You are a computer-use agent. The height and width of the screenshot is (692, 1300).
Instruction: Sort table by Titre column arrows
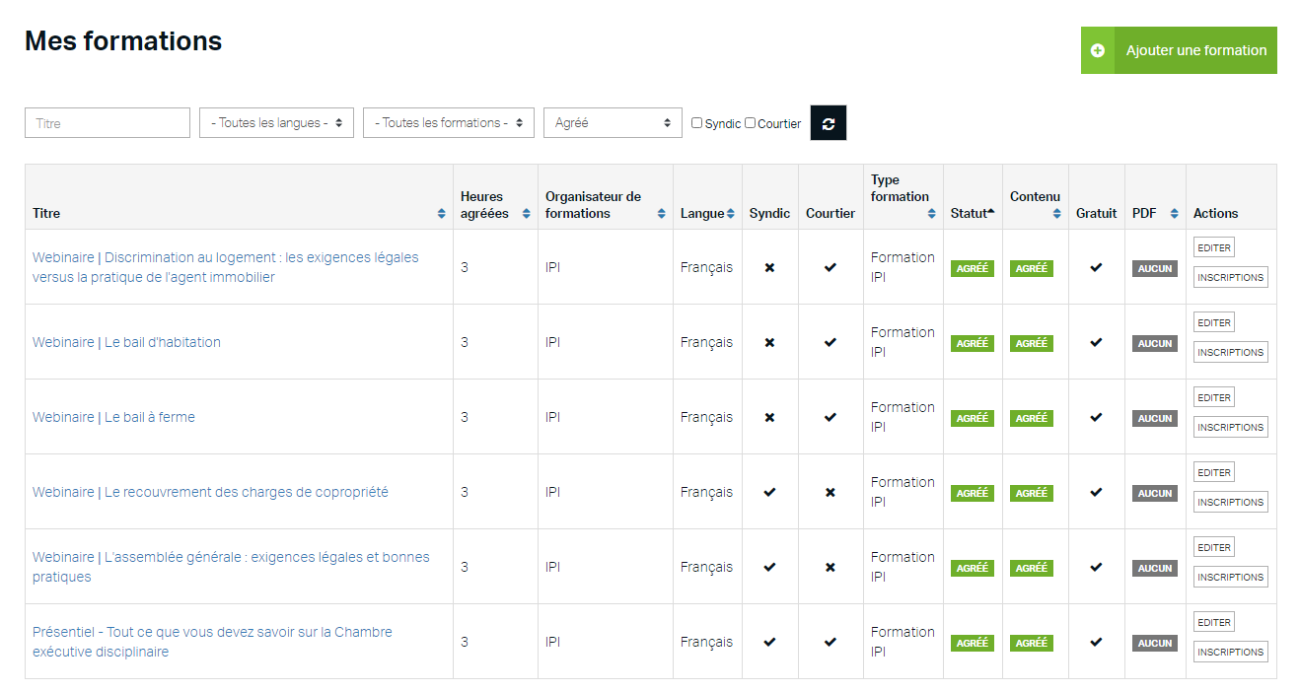point(441,214)
